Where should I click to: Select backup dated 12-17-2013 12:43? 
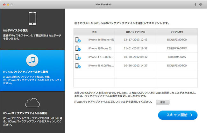(x=135, y=40)
